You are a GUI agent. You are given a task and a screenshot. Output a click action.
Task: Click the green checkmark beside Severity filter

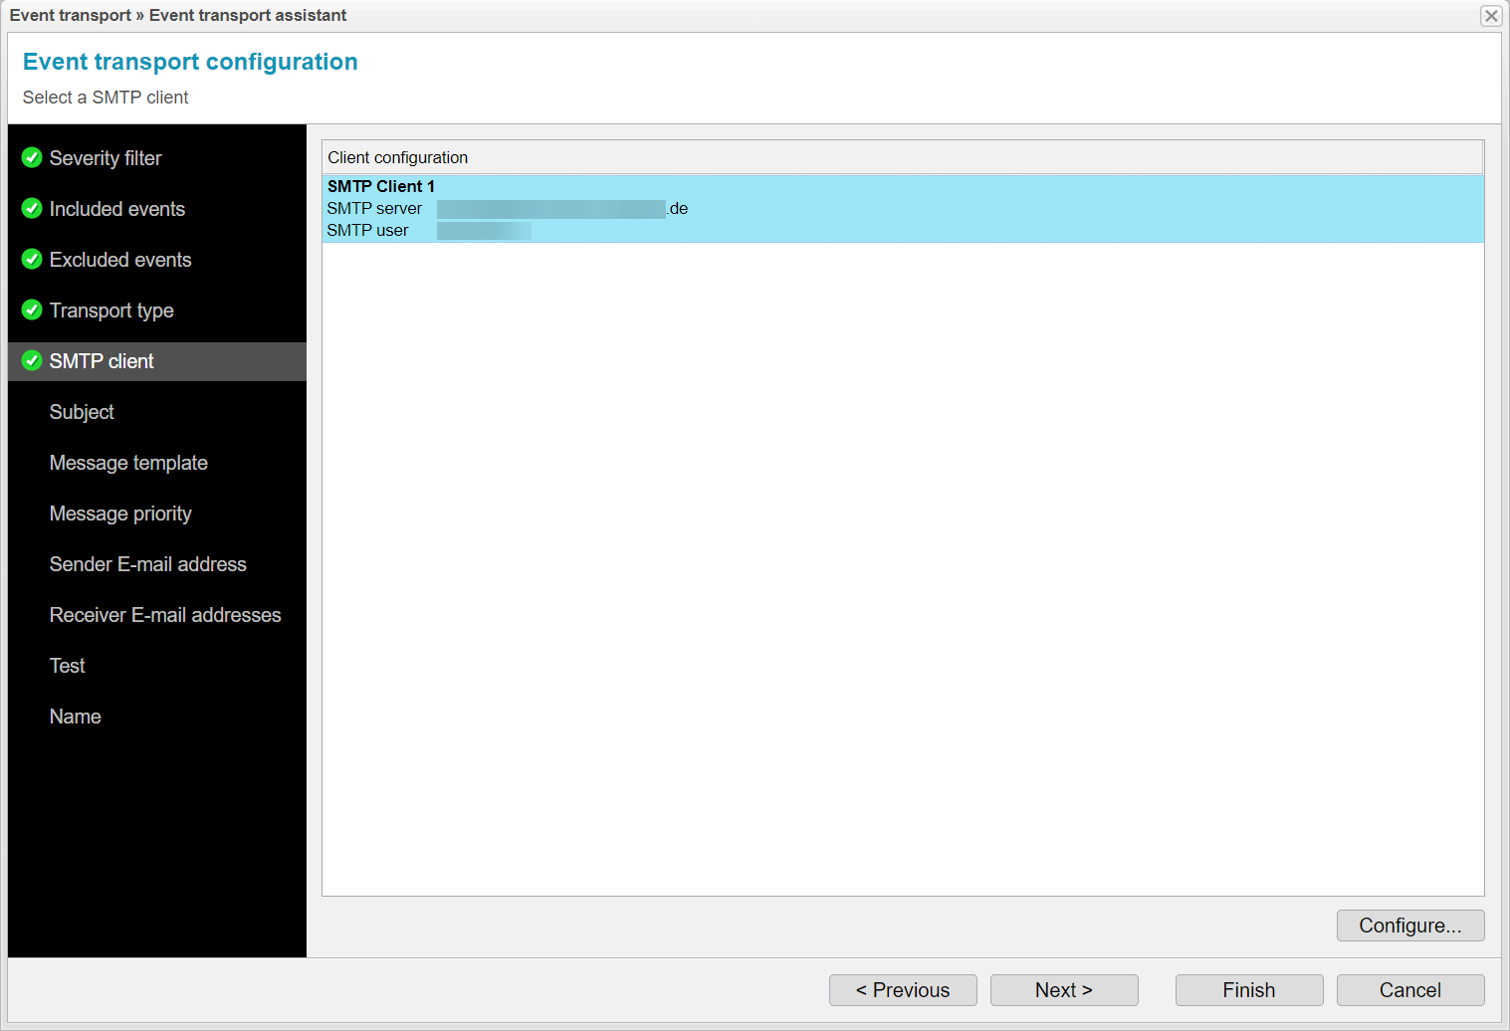(x=31, y=157)
